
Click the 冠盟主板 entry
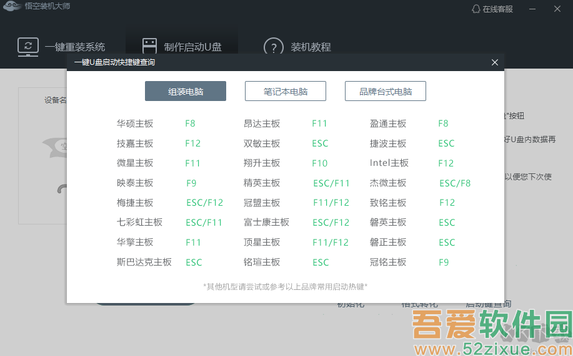tap(262, 203)
